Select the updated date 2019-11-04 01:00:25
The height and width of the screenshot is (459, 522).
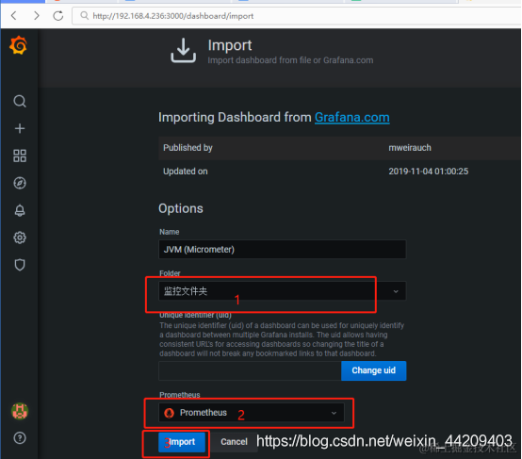tap(428, 172)
